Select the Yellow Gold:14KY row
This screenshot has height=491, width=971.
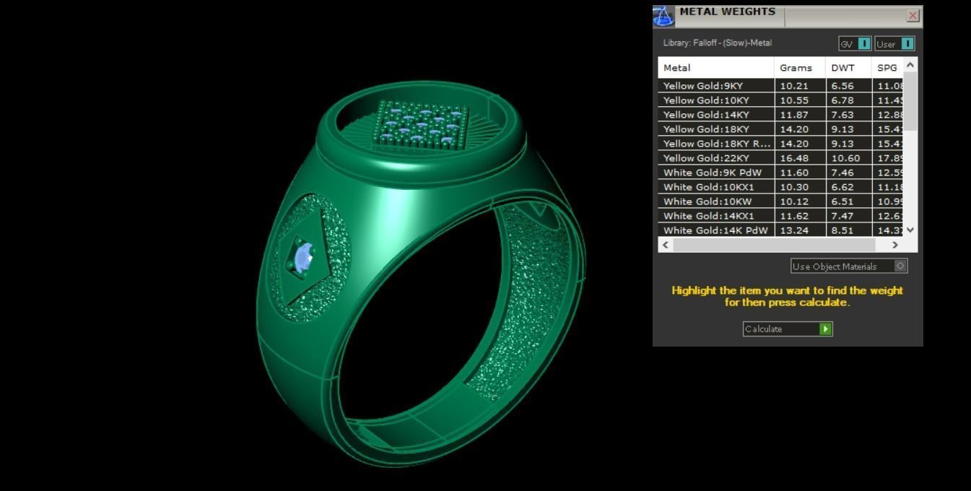[780, 115]
